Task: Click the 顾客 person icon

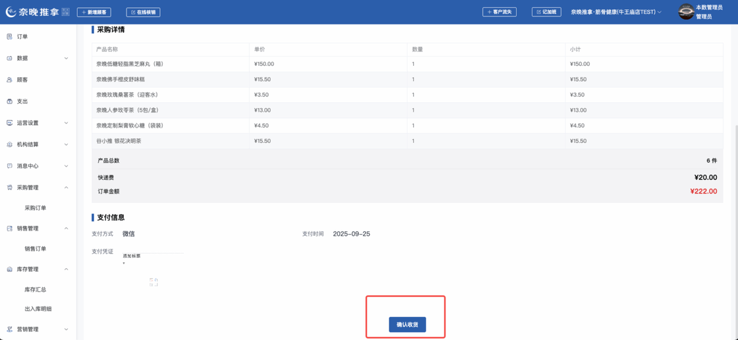Action: 9,80
